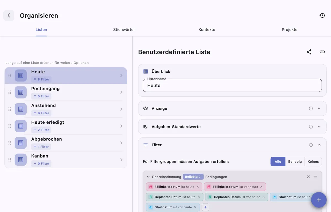Click the '2 Filter' badge
Image resolution: width=331 pixels, height=212 pixels.
[x=41, y=130]
